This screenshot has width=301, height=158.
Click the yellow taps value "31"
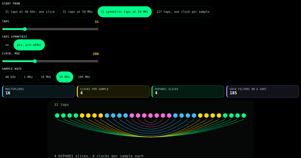pyautogui.click(x=97, y=22)
